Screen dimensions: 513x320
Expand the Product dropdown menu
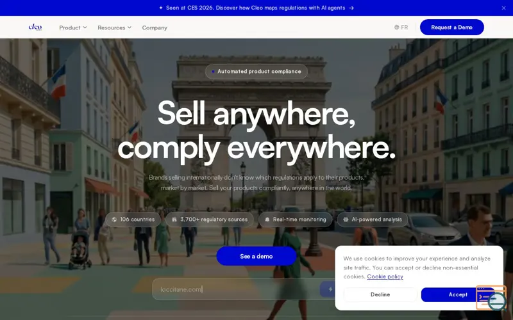72,28
